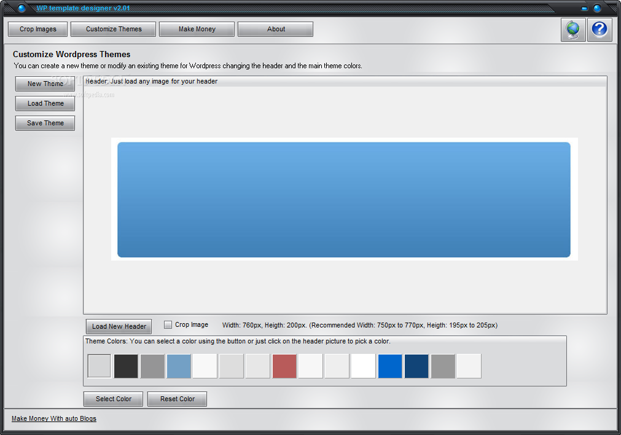The height and width of the screenshot is (435, 621).
Task: Pick a color from blue header image
Action: pos(344,200)
